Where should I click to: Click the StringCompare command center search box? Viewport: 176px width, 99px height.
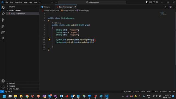(x=92, y=2)
